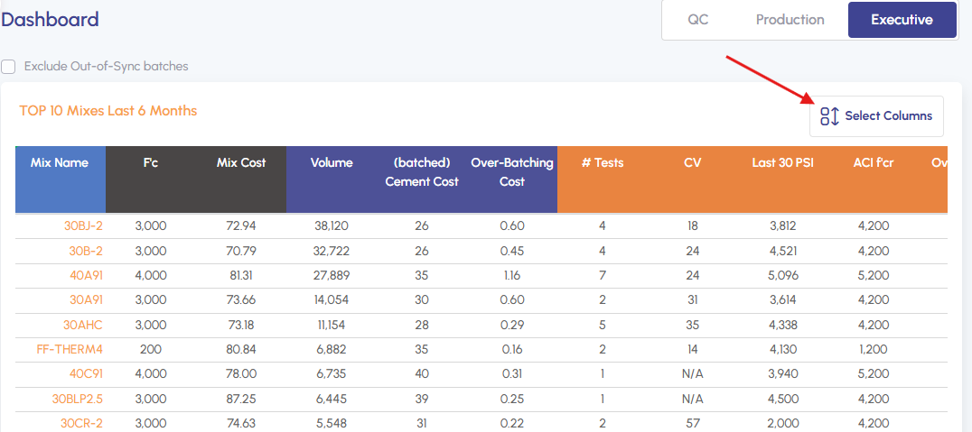Screen dimensions: 972x432
Task: Select the Executive tab
Action: [902, 20]
